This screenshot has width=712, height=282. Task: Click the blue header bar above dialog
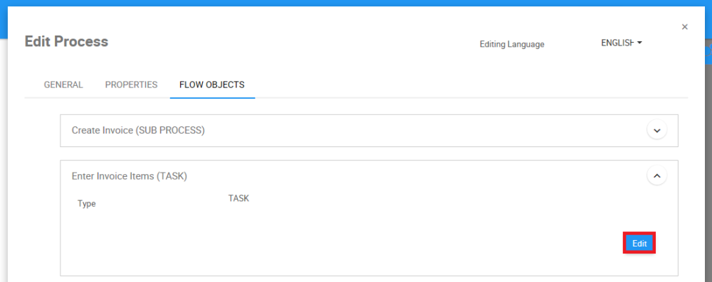pyautogui.click(x=356, y=3)
